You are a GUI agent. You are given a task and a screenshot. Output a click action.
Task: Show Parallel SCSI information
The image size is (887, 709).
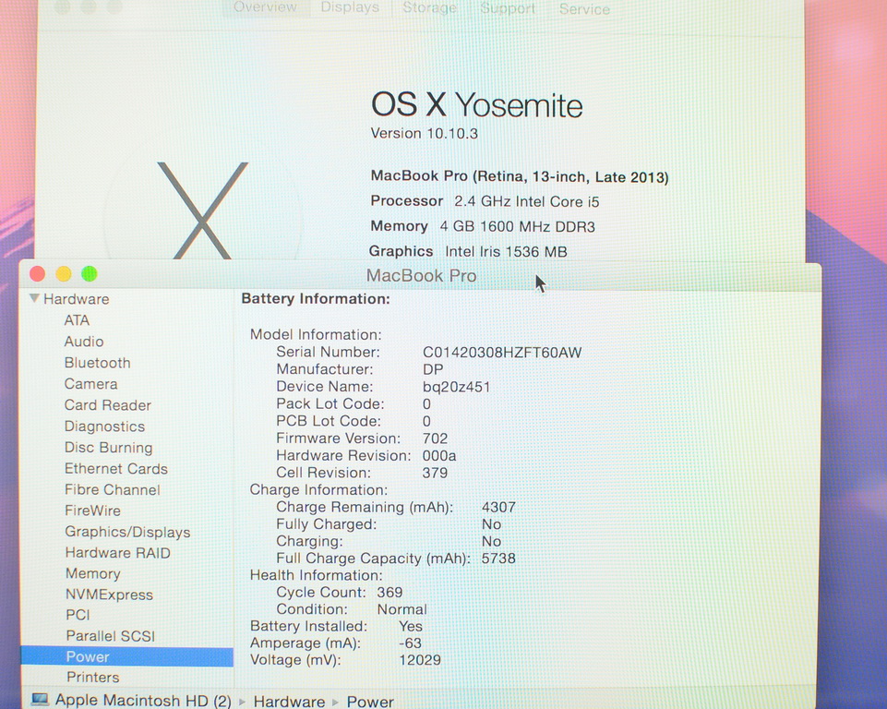click(x=111, y=636)
